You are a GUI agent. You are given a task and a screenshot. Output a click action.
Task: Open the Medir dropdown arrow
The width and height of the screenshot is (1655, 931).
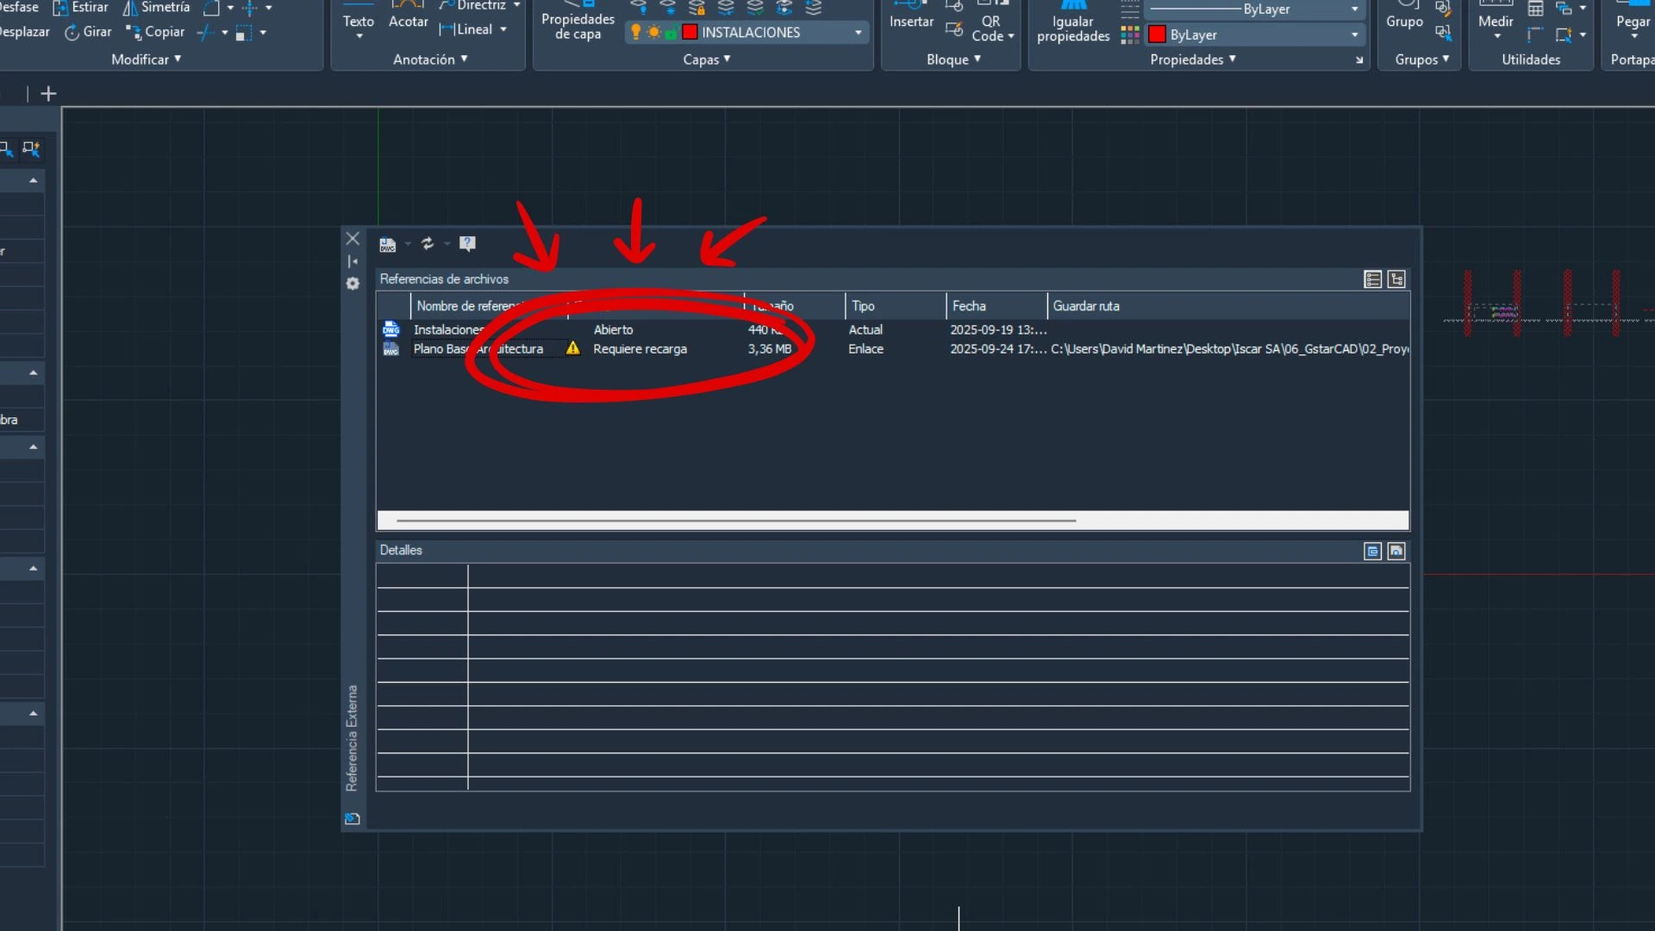pyautogui.click(x=1497, y=37)
